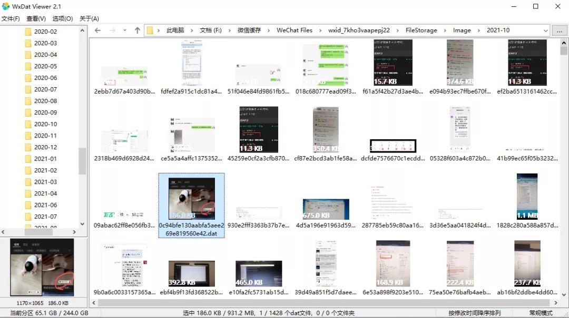Change sort order 按修改时间降序排列 in status bar
The height and width of the screenshot is (318, 569).
coord(474,313)
